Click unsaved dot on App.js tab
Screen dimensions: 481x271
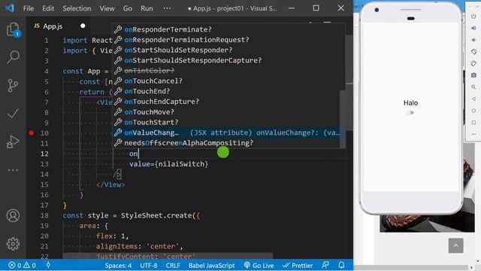click(x=83, y=26)
